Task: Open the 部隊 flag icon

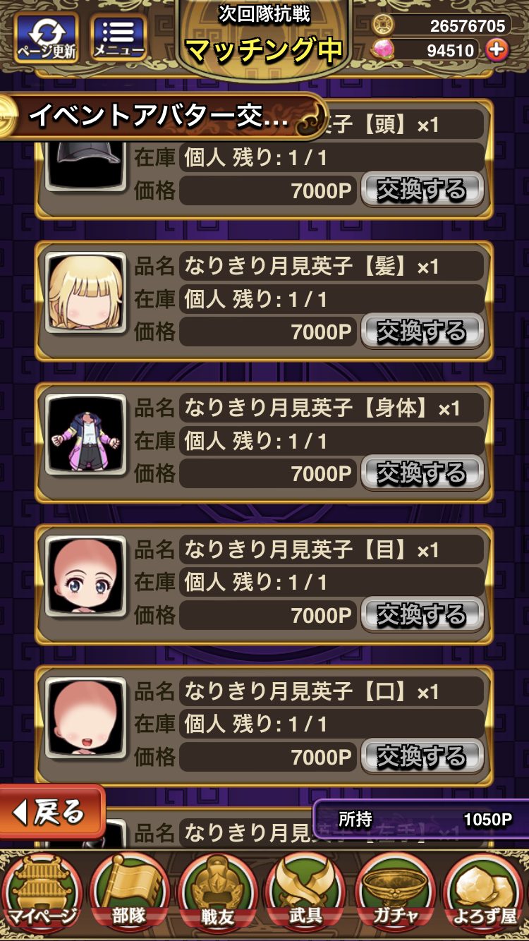Action: [x=130, y=892]
